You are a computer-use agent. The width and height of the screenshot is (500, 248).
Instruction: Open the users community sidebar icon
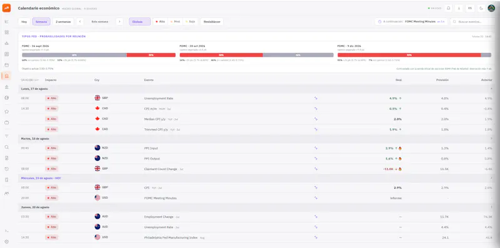coord(6,194)
